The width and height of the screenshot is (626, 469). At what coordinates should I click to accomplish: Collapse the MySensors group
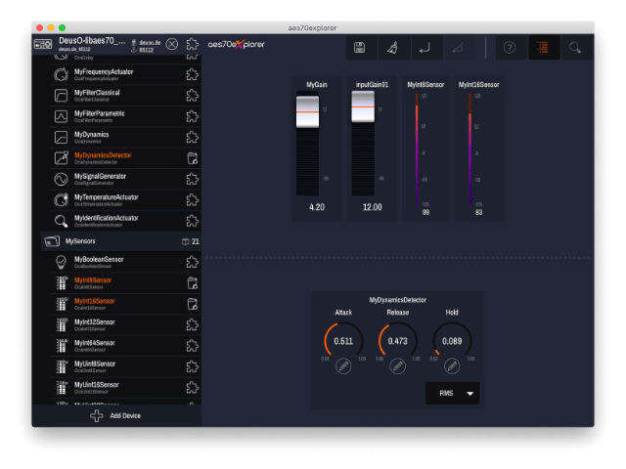pyautogui.click(x=50, y=240)
